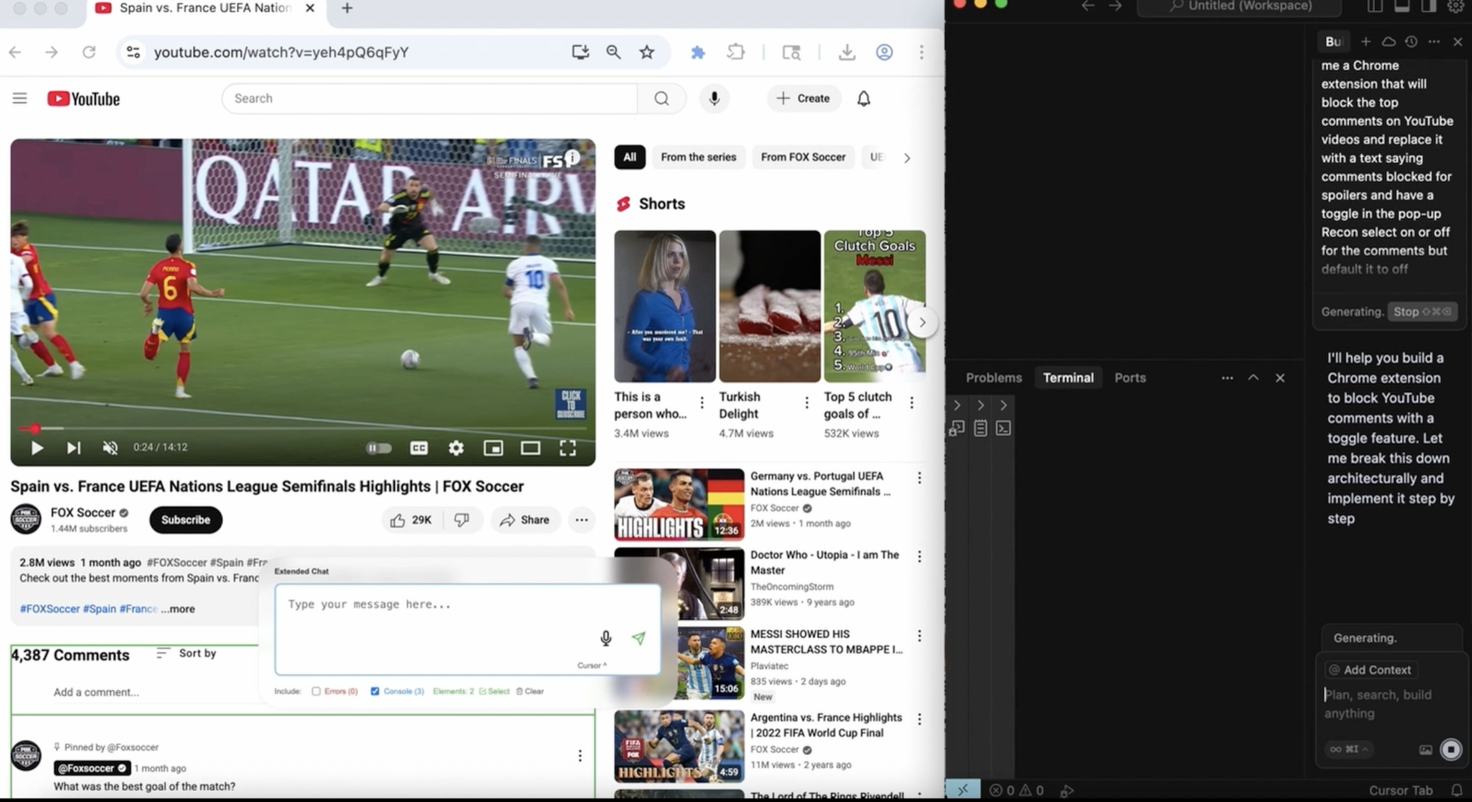Bookmark page with star icon
1472x802 pixels.
click(647, 52)
